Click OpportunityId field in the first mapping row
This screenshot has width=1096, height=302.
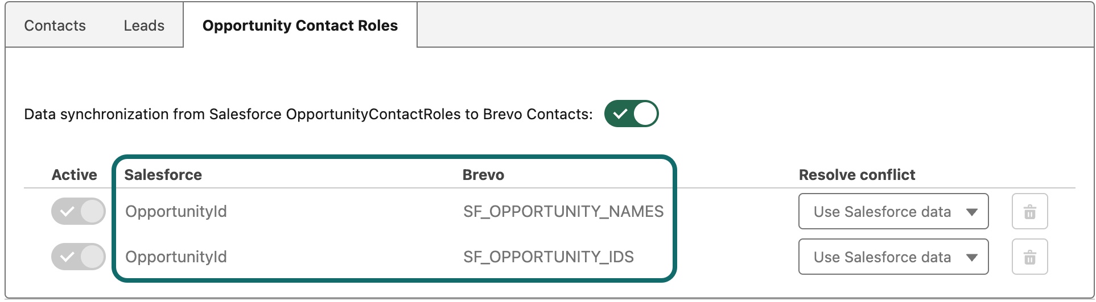(x=176, y=212)
